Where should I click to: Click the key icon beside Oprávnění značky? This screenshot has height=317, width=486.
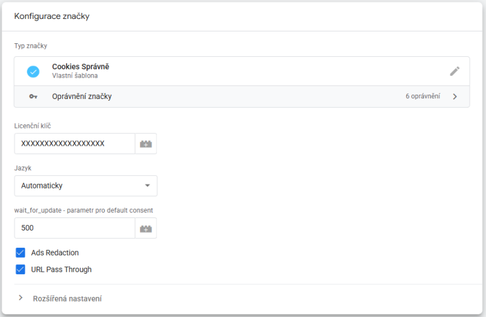(x=33, y=97)
